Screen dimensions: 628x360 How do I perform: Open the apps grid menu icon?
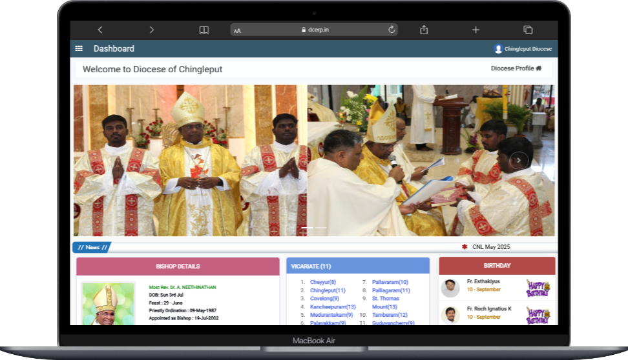click(79, 48)
